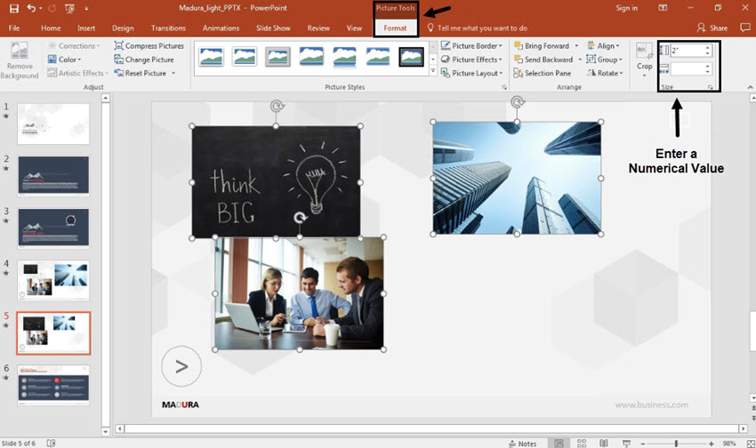The height and width of the screenshot is (448, 756).
Task: Select slide 2 thumbnail
Action: point(53,176)
